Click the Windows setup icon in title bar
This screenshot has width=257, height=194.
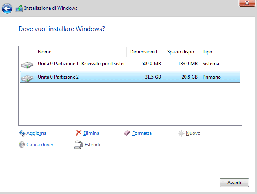click(19, 9)
